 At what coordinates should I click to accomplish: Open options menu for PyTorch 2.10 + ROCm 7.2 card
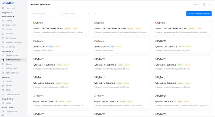click(208, 96)
